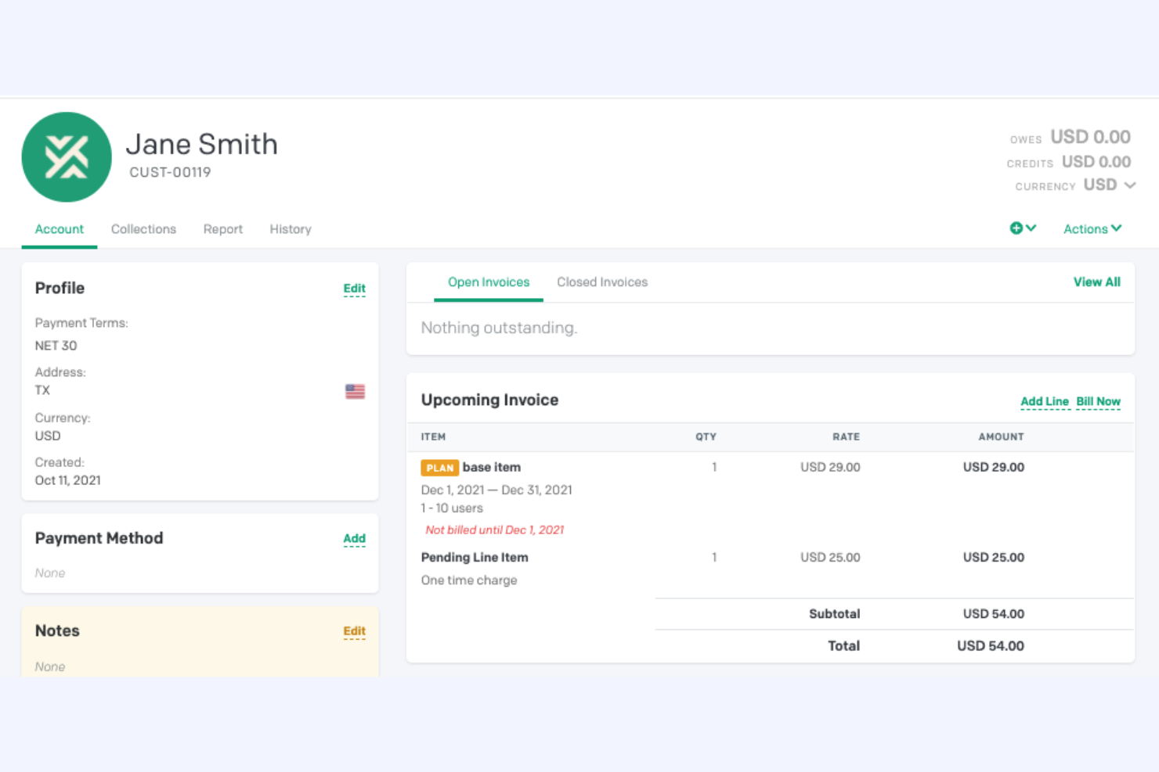Click the green company avatar logo
1159x772 pixels.
(67, 156)
